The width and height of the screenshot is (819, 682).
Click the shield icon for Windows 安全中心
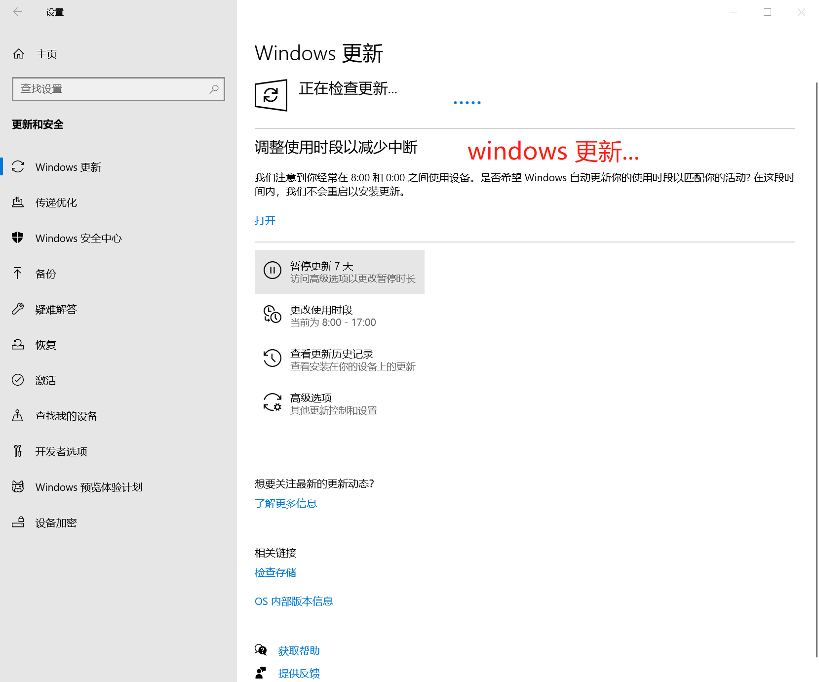coord(18,238)
